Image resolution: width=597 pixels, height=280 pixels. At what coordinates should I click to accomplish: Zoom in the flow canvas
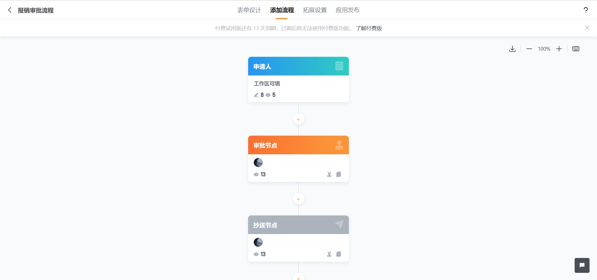pos(559,49)
